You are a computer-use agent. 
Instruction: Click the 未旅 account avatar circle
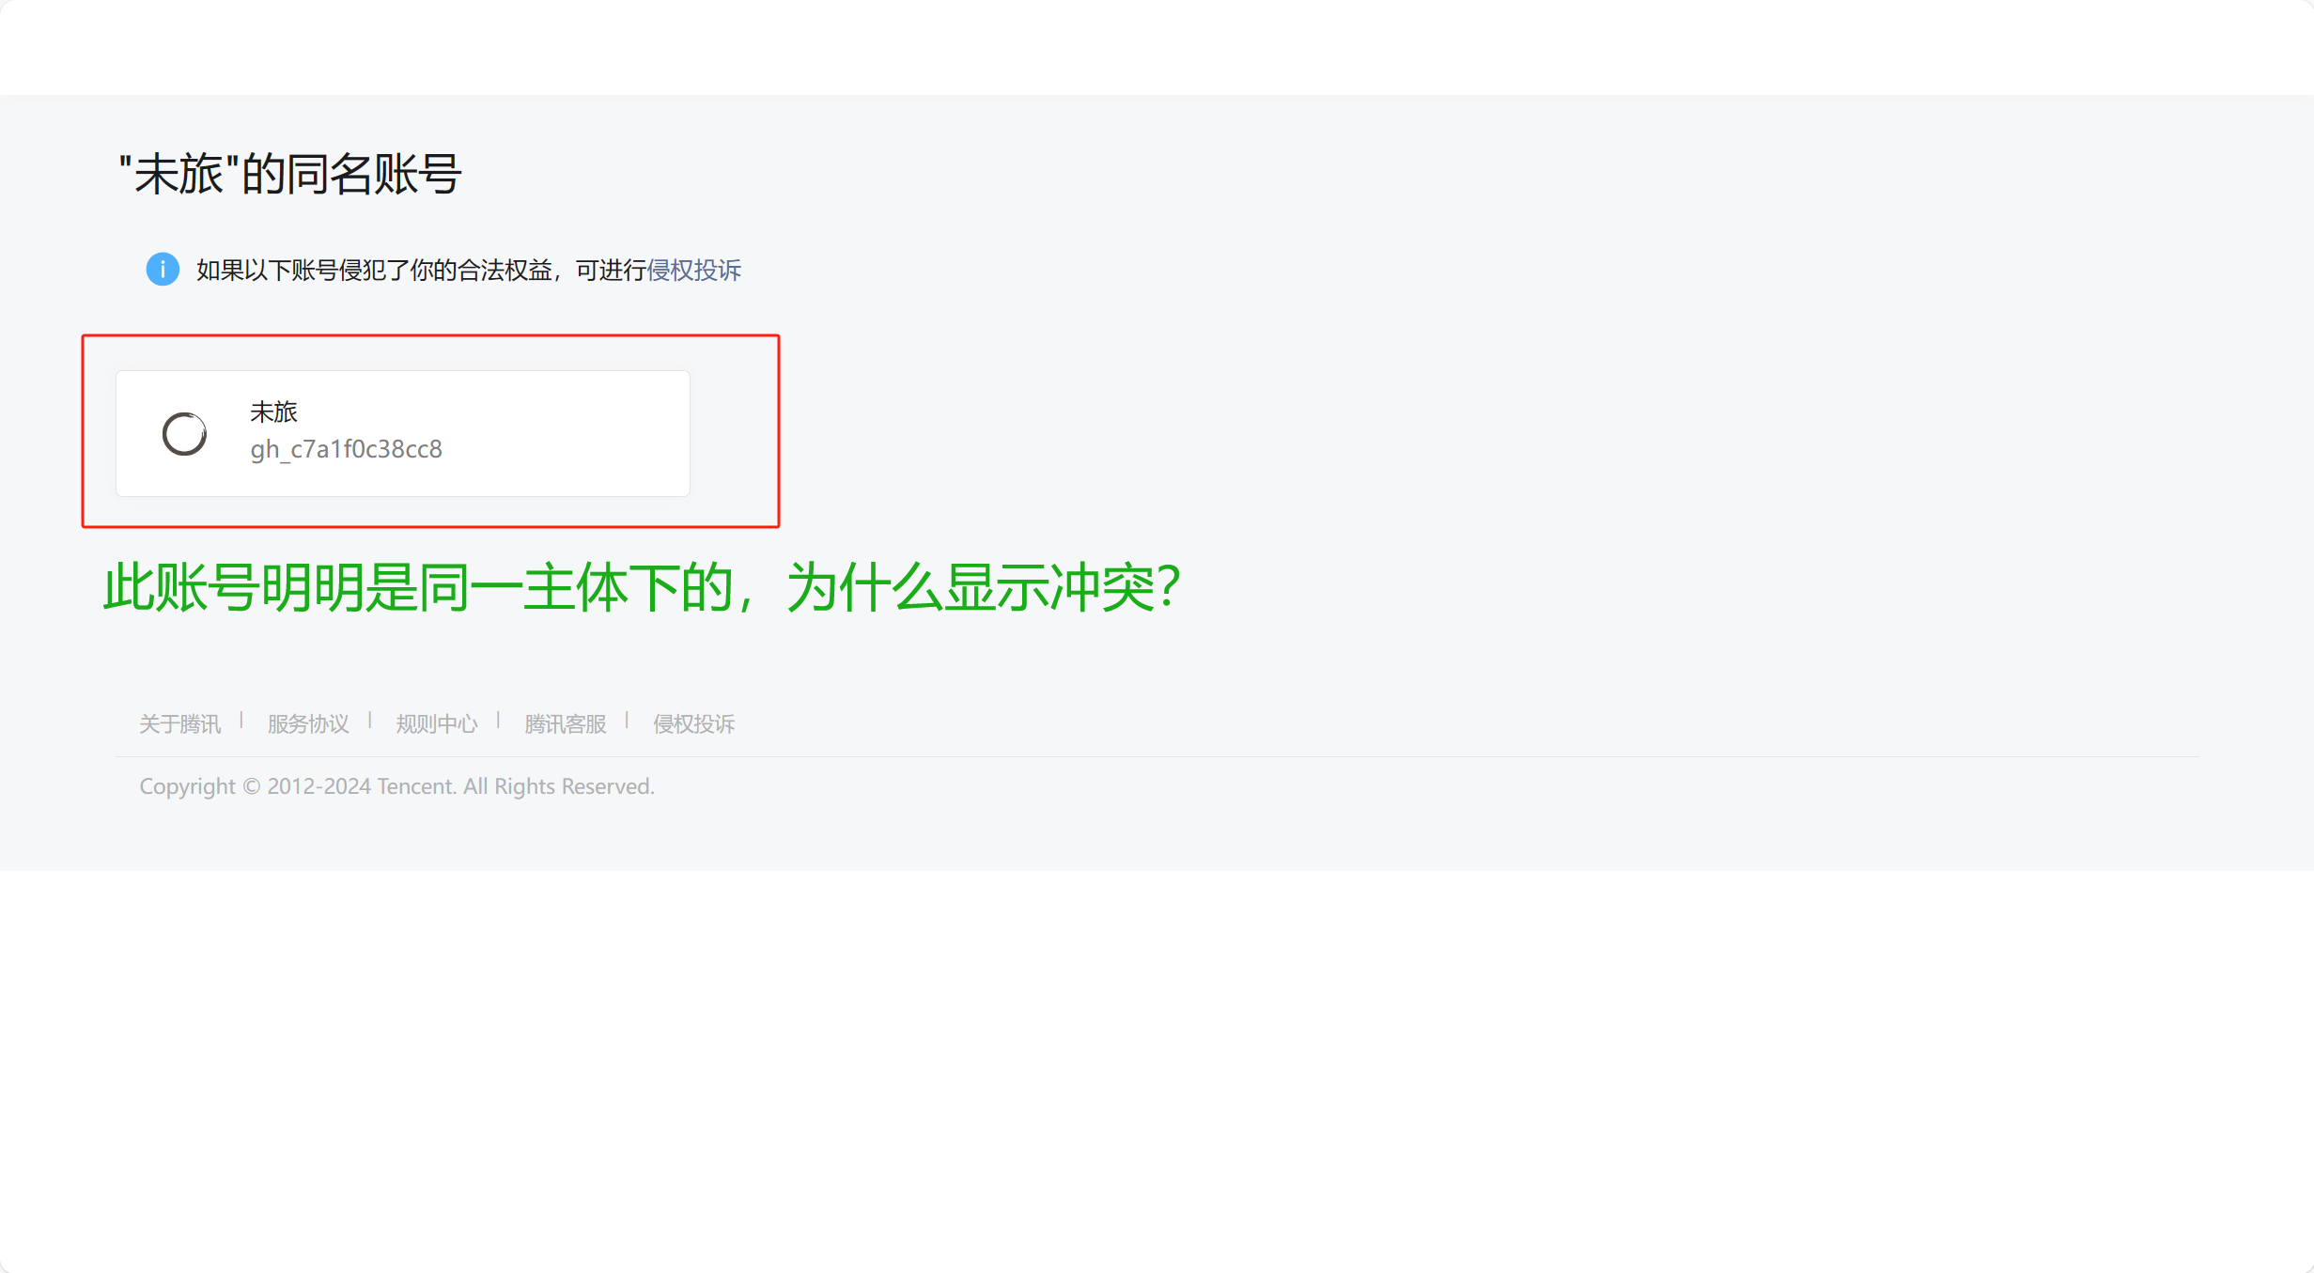tap(184, 433)
